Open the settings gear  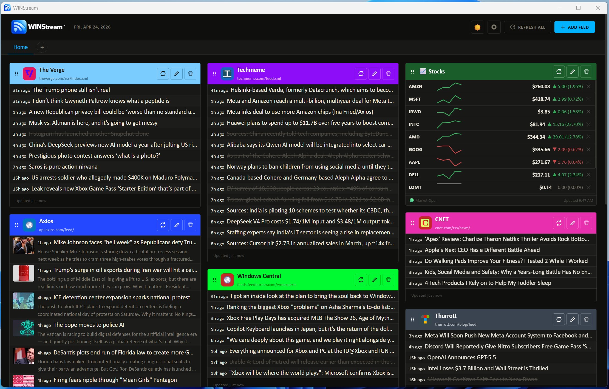click(494, 27)
